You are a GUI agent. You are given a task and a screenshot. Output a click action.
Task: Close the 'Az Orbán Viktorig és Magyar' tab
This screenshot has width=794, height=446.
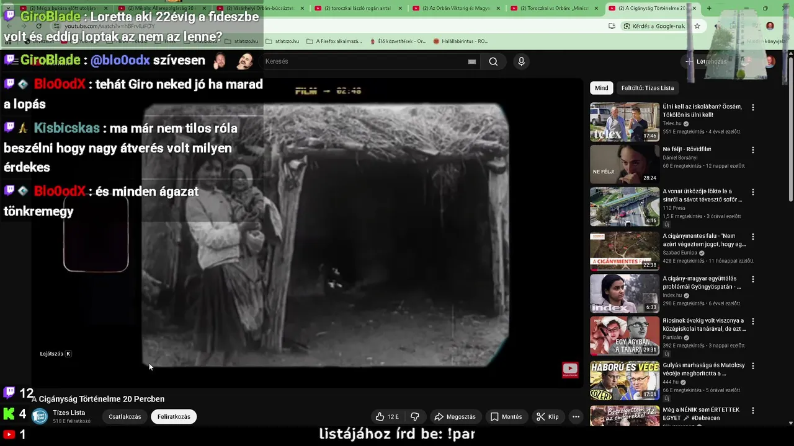pos(497,8)
